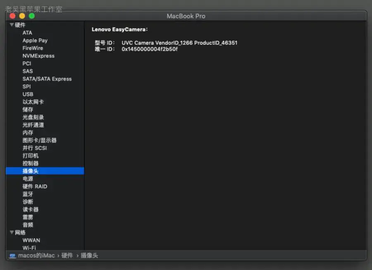Click macos的iMac in the path bar
This screenshot has height=270, width=372.
(x=36, y=256)
